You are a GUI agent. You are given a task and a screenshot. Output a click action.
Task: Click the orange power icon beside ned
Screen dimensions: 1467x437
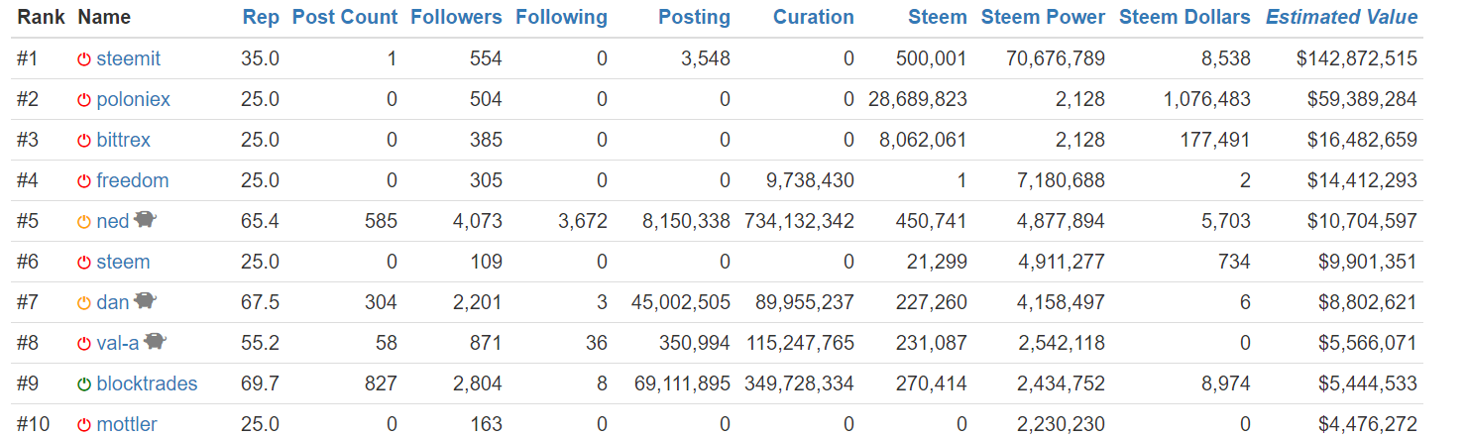point(84,222)
